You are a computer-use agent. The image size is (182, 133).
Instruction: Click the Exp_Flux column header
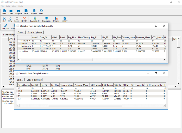72,38
